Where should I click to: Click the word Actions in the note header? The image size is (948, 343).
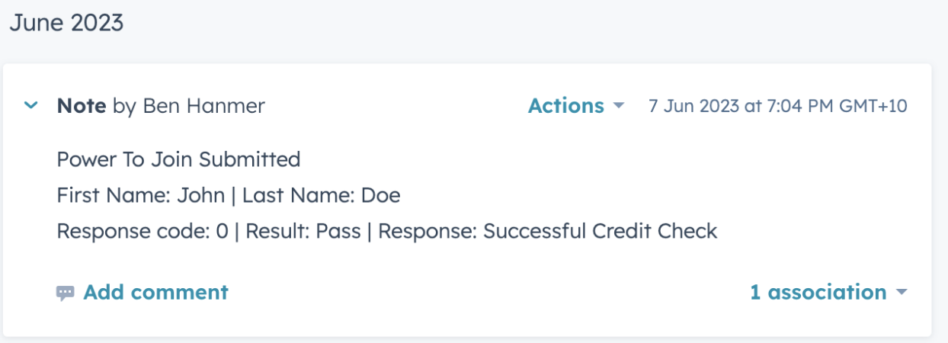tap(566, 106)
